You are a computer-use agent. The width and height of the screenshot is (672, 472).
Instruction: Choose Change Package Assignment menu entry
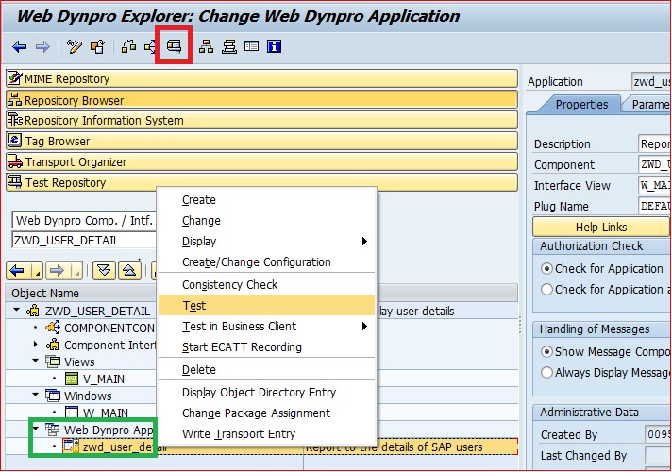tap(266, 413)
